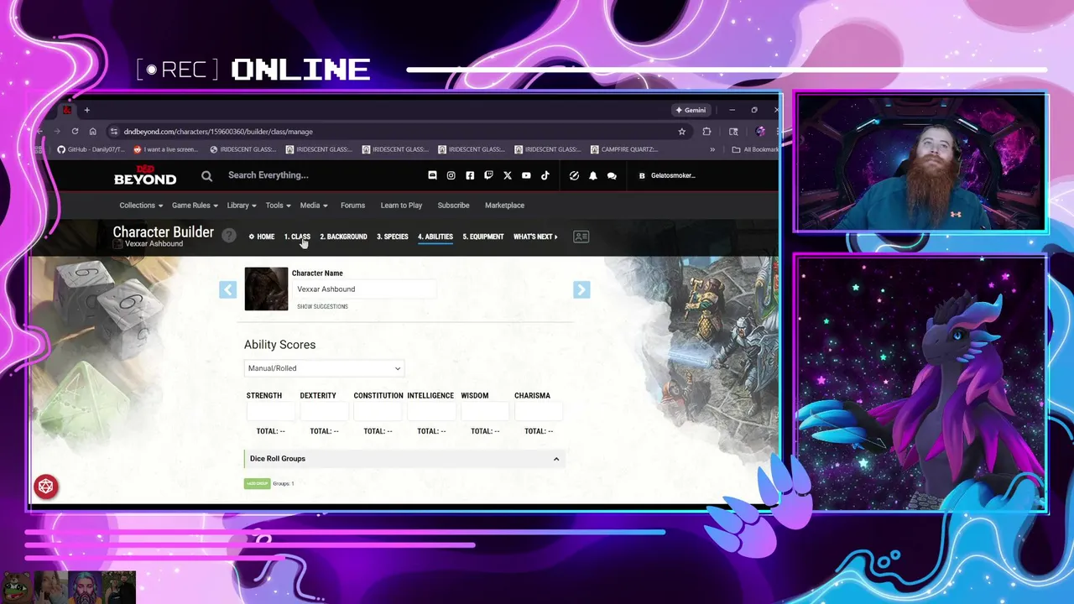This screenshot has width=1074, height=604.
Task: Open the 'I want a live screen' bookmark
Action: pyautogui.click(x=166, y=149)
